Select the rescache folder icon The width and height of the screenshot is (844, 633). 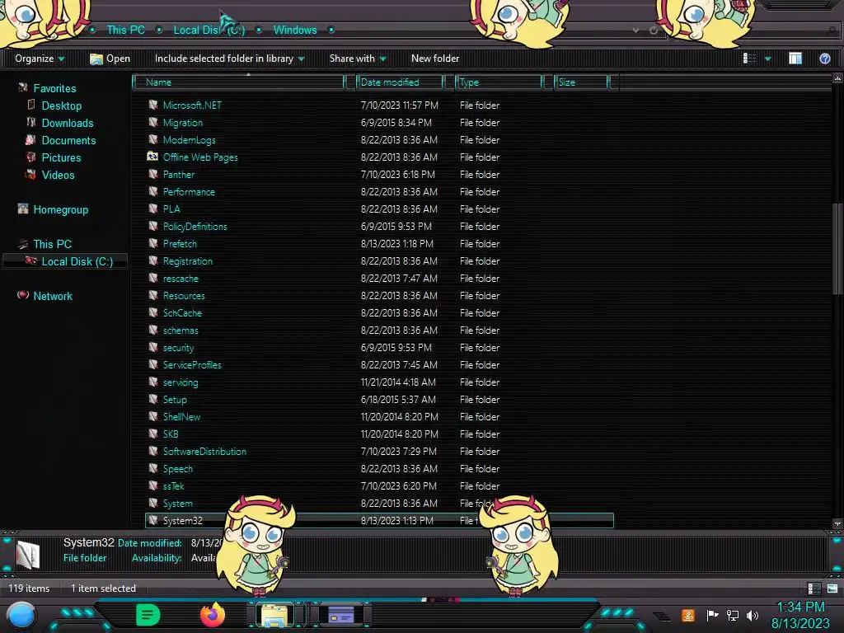coord(153,278)
